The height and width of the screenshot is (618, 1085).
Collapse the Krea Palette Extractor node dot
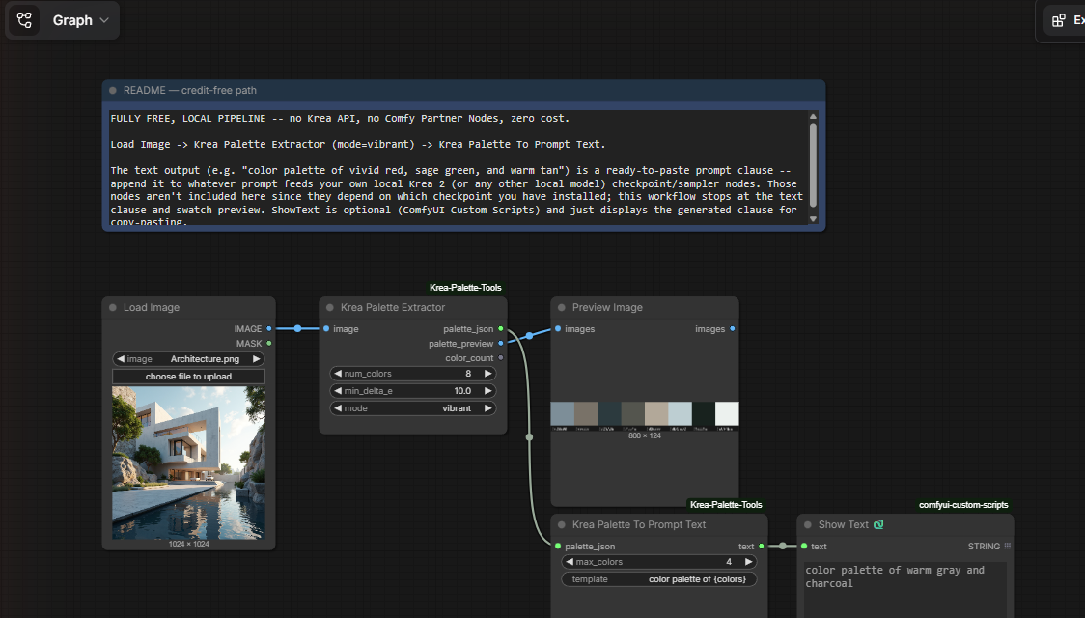330,307
